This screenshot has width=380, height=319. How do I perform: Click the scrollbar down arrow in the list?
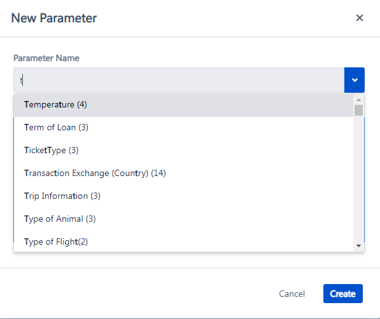(358, 246)
